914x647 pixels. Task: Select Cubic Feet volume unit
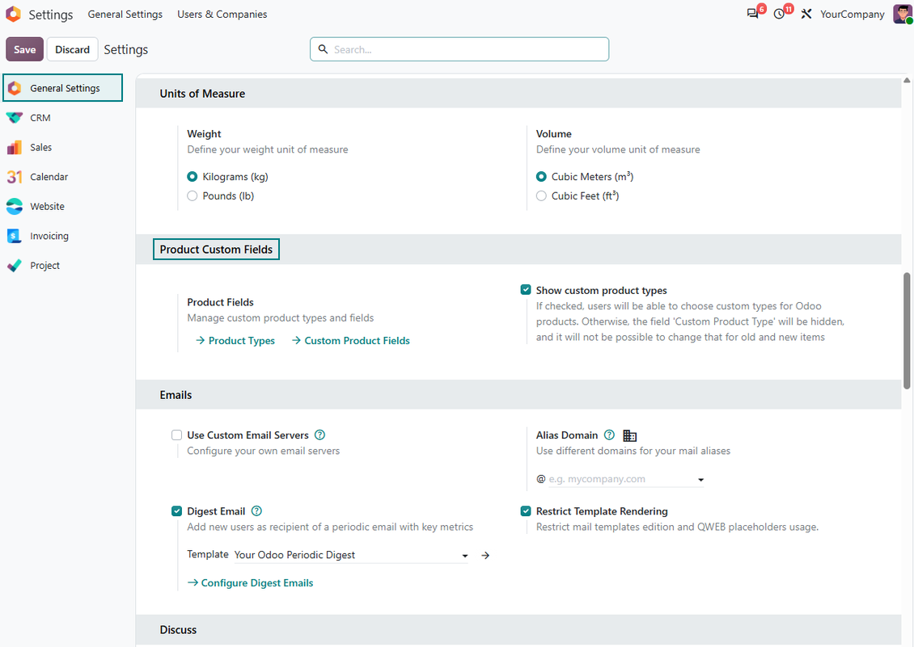point(541,196)
